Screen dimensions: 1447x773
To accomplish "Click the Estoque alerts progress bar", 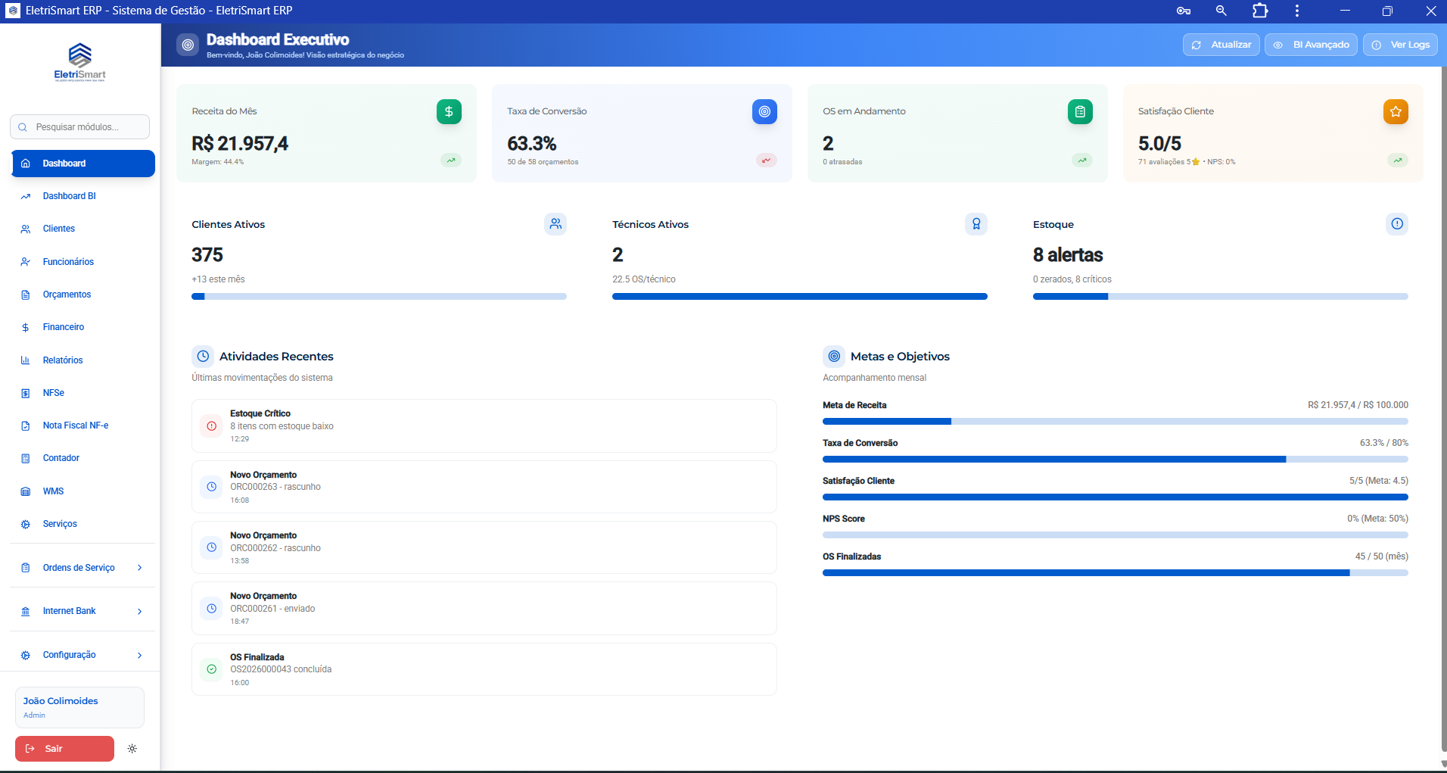I will (x=1221, y=297).
